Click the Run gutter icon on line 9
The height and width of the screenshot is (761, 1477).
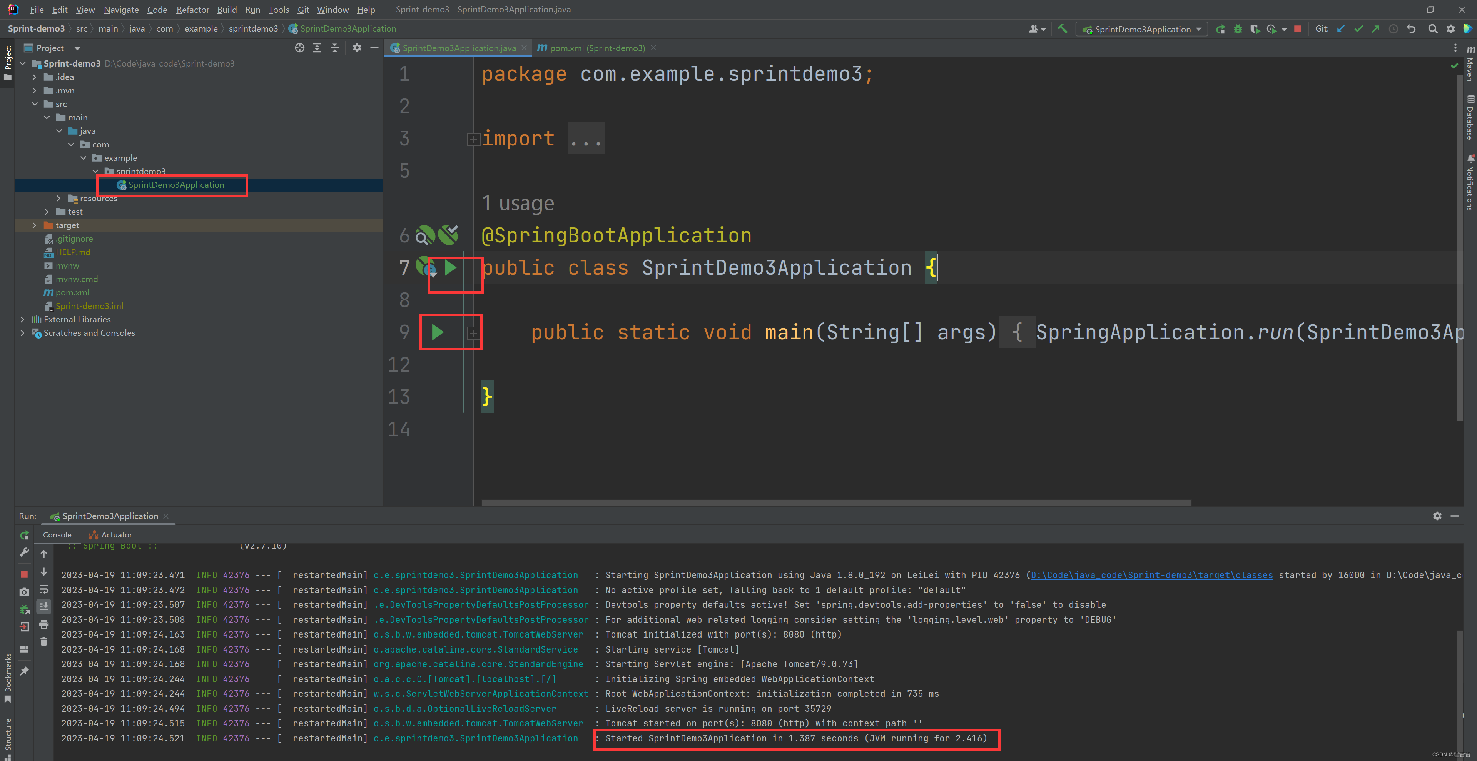coord(438,332)
